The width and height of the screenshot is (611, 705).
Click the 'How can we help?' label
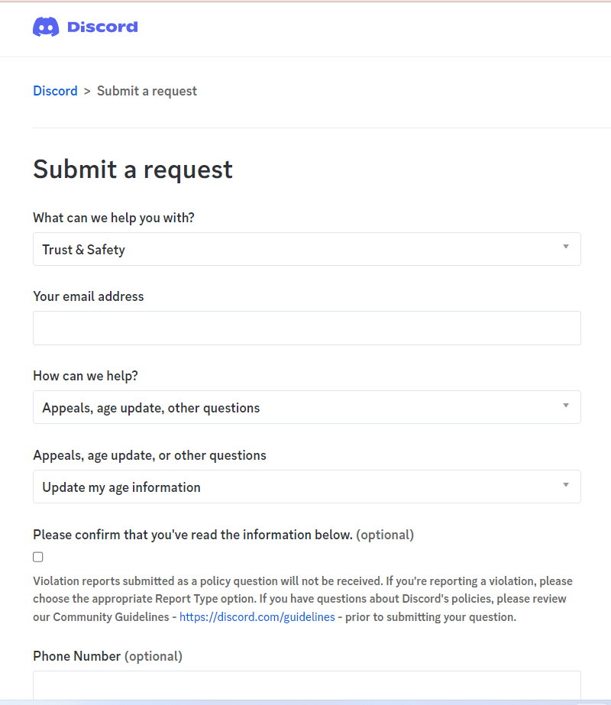pyautogui.click(x=86, y=376)
